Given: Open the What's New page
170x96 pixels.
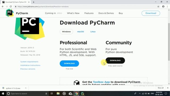Looking at the screenshot, I should pyautogui.click(x=73, y=13).
